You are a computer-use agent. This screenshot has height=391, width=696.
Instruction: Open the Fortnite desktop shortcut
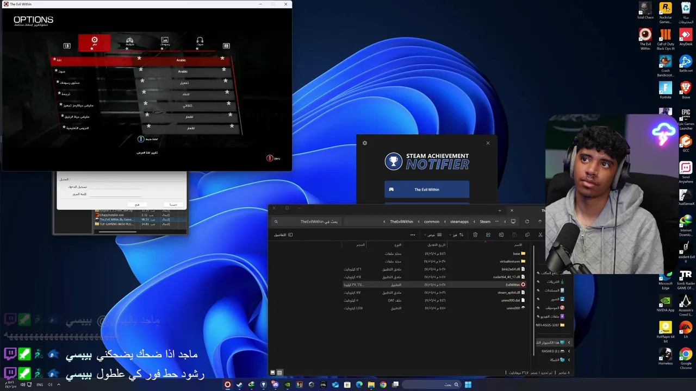666,90
